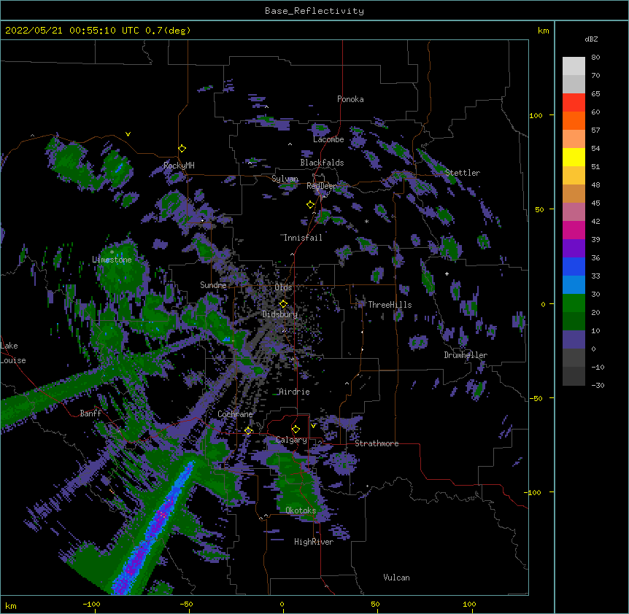629x614 pixels.
Task: Click the Sylvan city label
Action: [285, 179]
